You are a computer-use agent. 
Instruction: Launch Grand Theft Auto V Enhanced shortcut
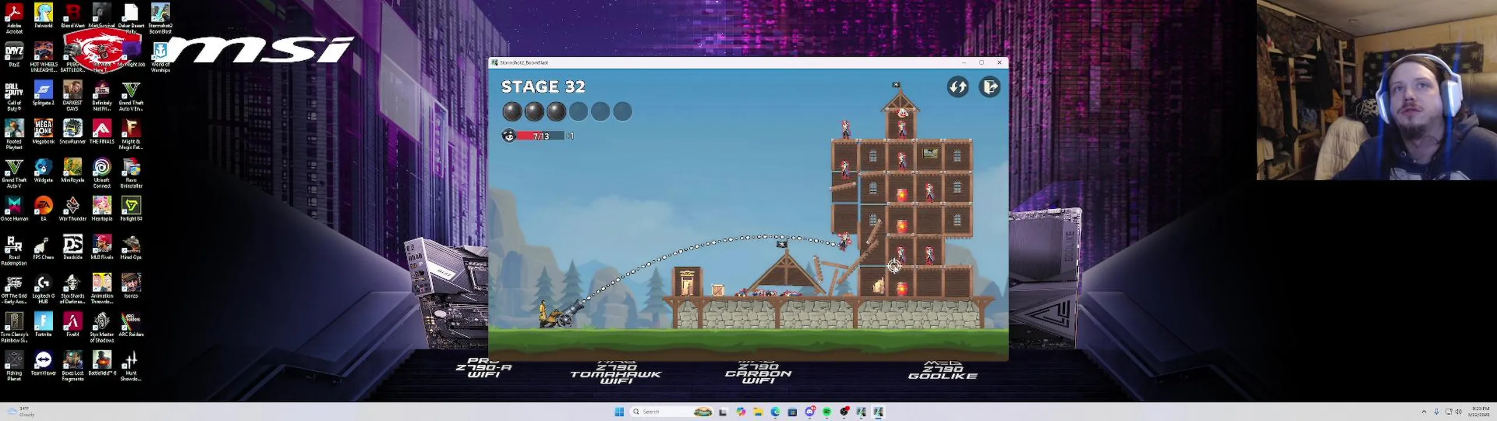point(131,96)
